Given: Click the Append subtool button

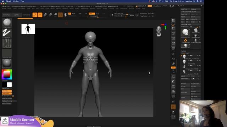Looking at the screenshot, I should coord(195,91).
